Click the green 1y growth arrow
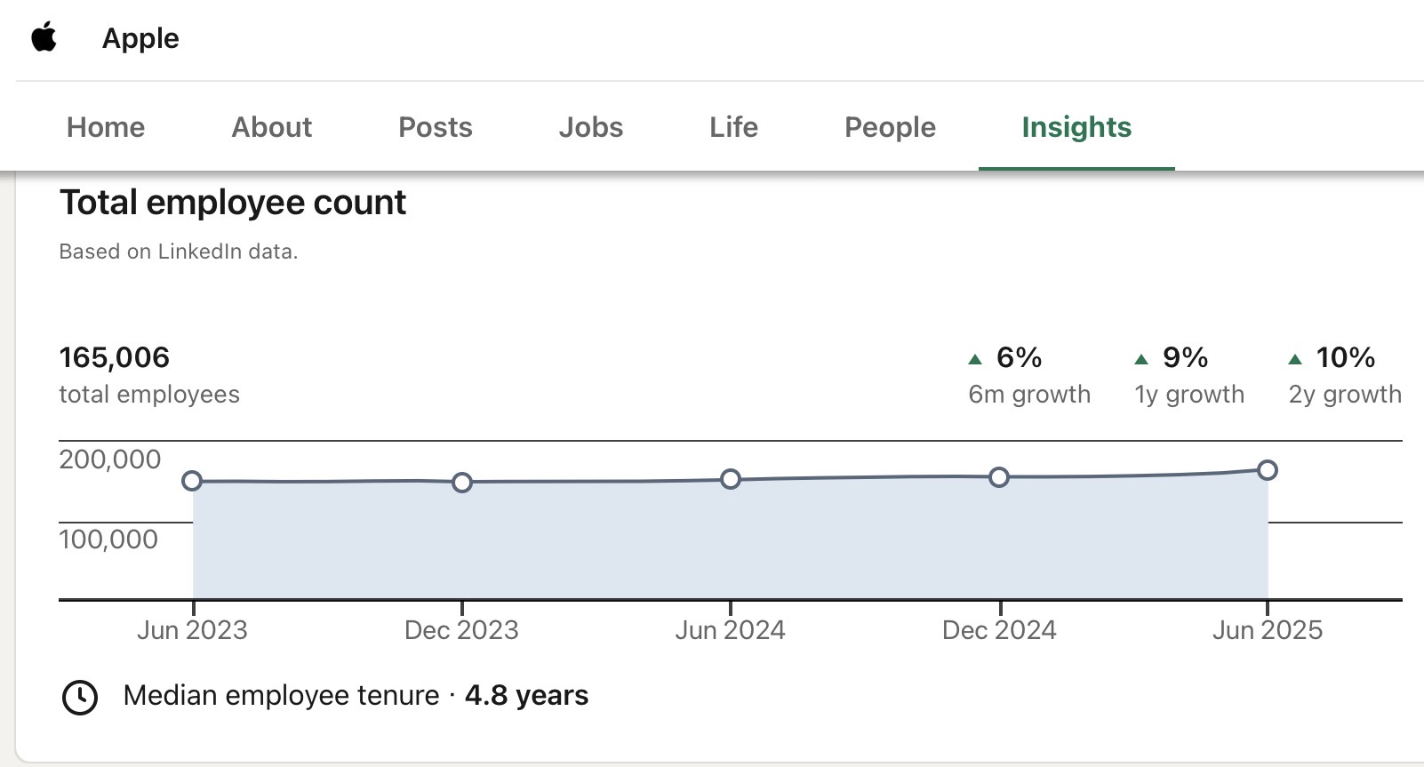Screen dimensions: 1424x767 1141,359
